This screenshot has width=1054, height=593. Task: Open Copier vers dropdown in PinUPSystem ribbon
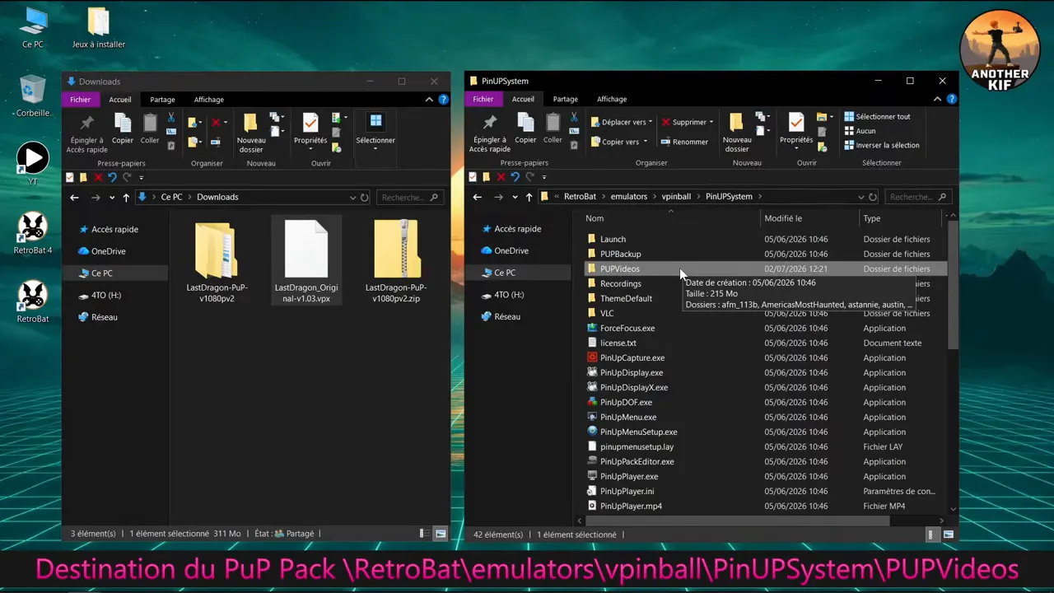point(618,142)
